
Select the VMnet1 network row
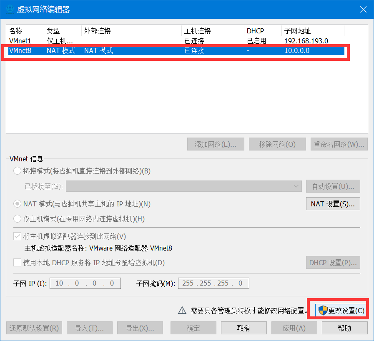tap(176, 41)
